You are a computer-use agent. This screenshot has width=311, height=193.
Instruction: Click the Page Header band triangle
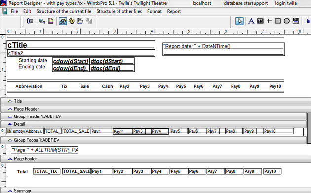tap(10, 109)
